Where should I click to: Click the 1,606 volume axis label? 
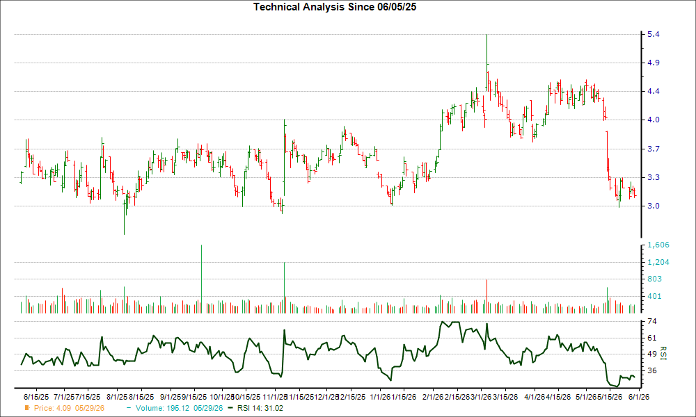(x=658, y=245)
